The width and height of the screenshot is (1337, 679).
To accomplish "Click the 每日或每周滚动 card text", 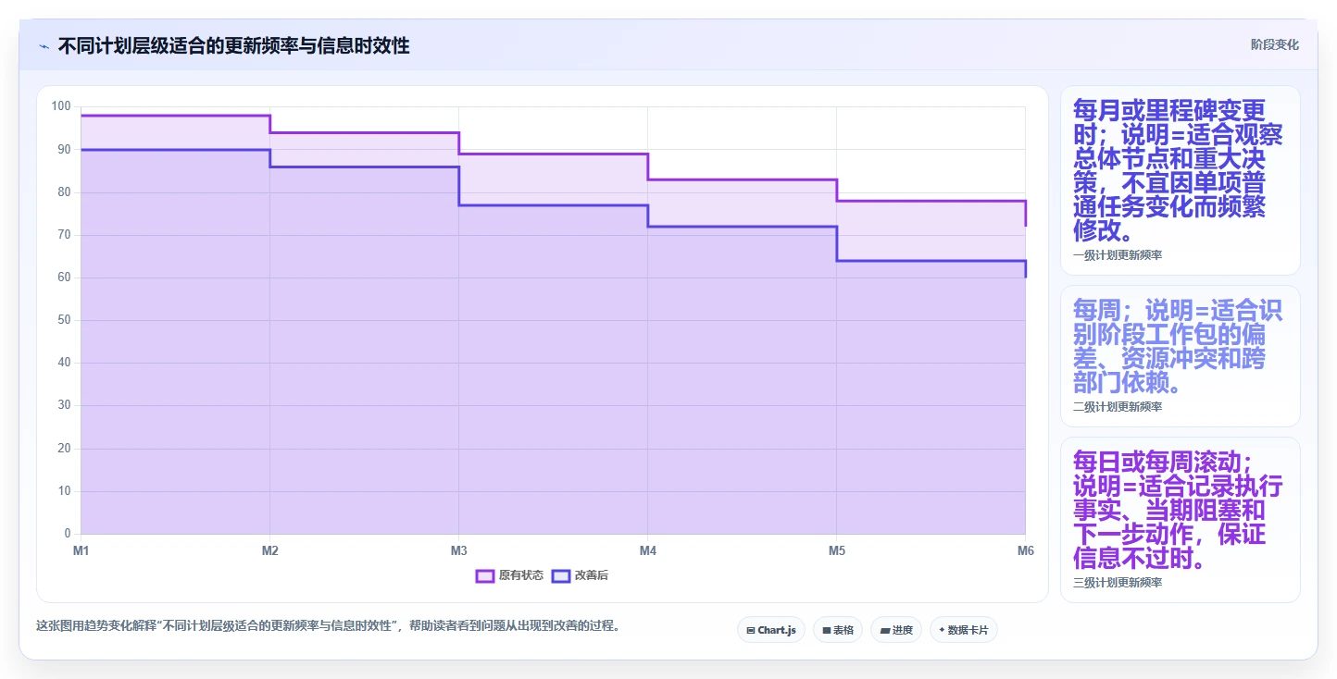I will pos(1178,510).
